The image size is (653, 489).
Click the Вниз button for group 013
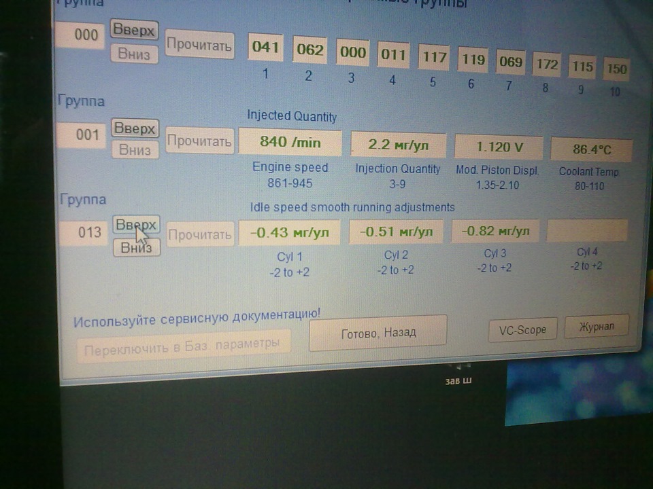tap(137, 248)
